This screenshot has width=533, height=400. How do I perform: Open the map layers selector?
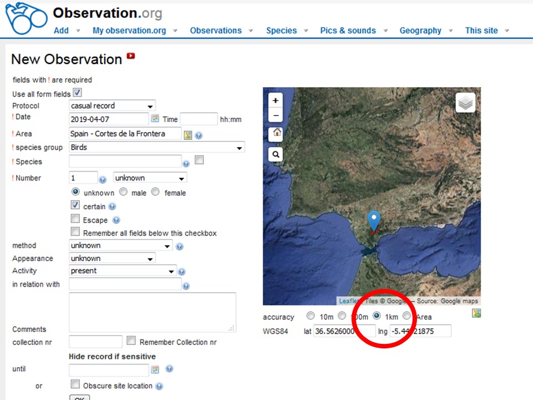click(465, 103)
